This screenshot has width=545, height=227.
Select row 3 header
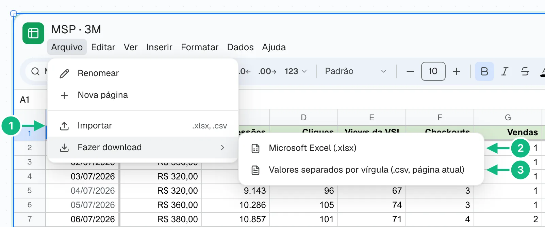click(30, 162)
